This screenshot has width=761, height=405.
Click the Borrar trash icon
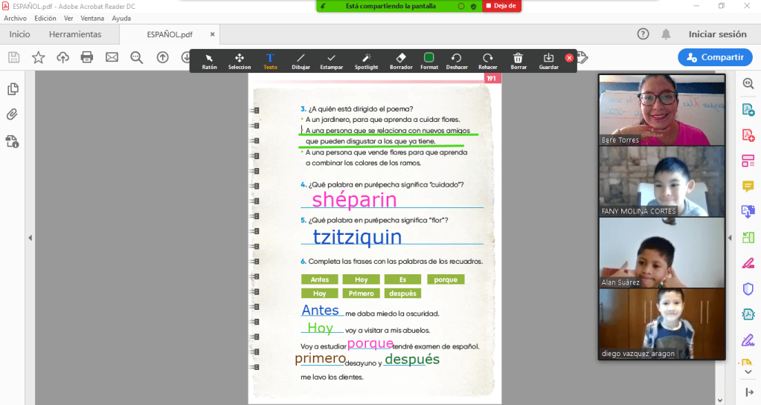coord(518,60)
